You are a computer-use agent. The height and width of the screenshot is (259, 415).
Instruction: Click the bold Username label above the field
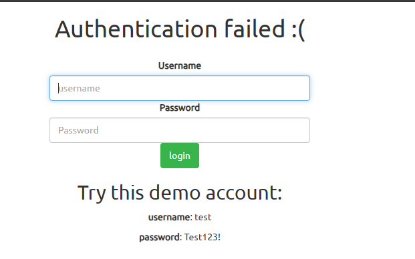[x=180, y=65]
